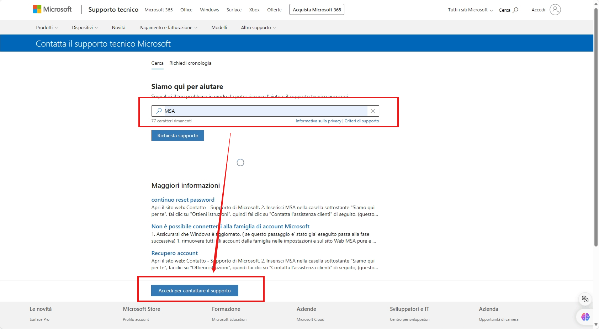The width and height of the screenshot is (599, 329).
Task: Open Modelli menu item
Action: (x=219, y=27)
